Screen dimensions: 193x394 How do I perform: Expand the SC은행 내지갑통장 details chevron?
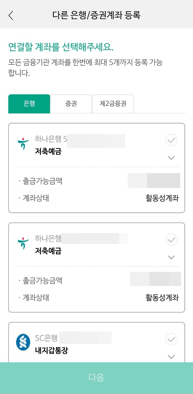pos(171,357)
